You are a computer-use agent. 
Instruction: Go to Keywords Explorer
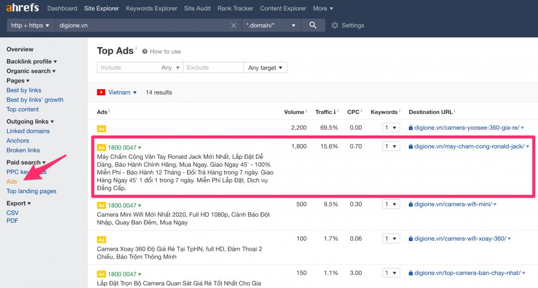tap(151, 8)
